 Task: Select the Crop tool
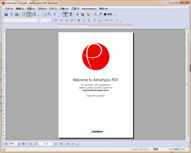(82, 14)
